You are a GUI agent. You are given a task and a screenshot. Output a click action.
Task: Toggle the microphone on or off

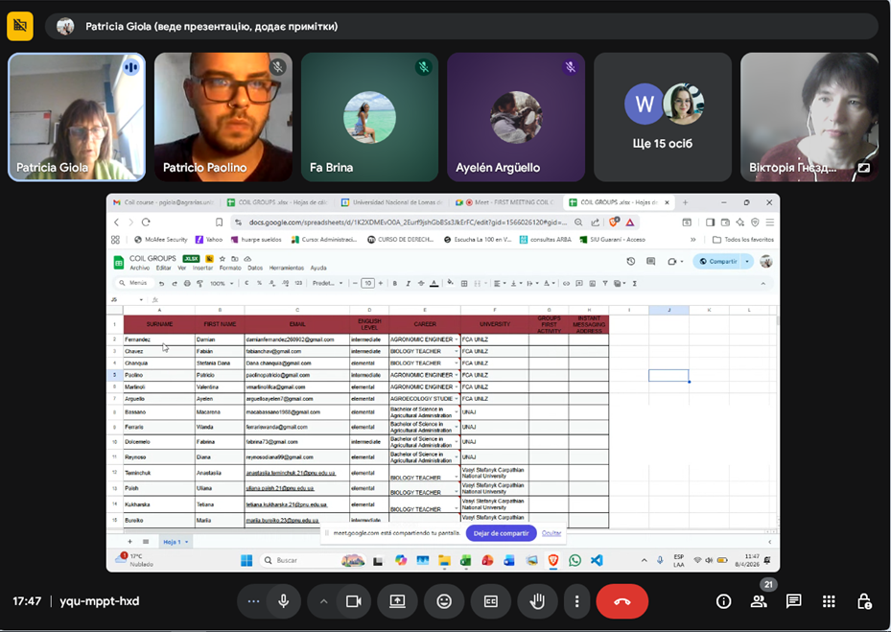pyautogui.click(x=284, y=601)
